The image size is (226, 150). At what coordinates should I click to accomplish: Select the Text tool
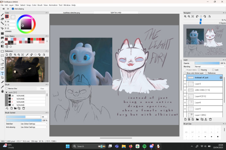coord(3,73)
